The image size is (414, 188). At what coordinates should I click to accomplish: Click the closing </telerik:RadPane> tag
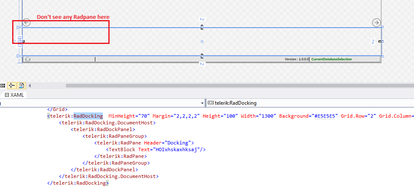121,156
